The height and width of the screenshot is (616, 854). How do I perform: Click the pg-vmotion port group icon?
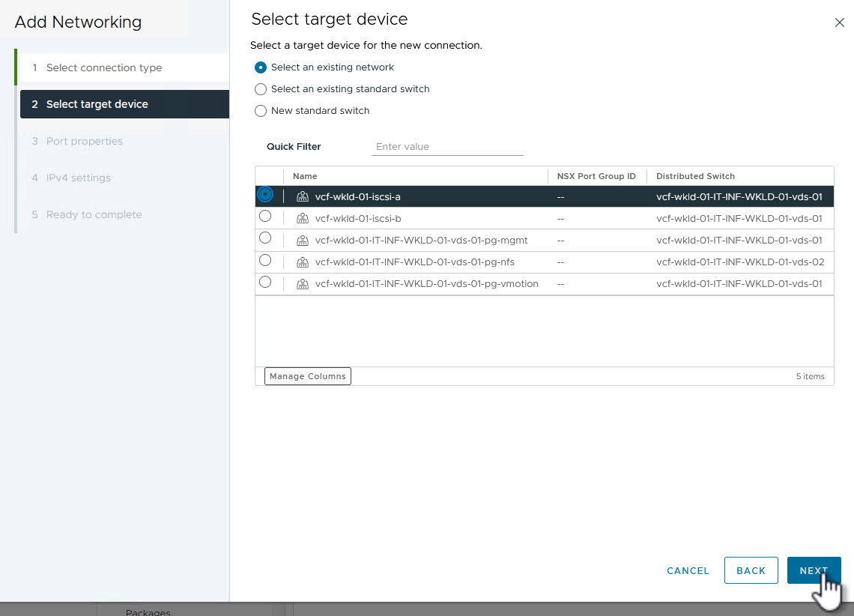tap(303, 284)
